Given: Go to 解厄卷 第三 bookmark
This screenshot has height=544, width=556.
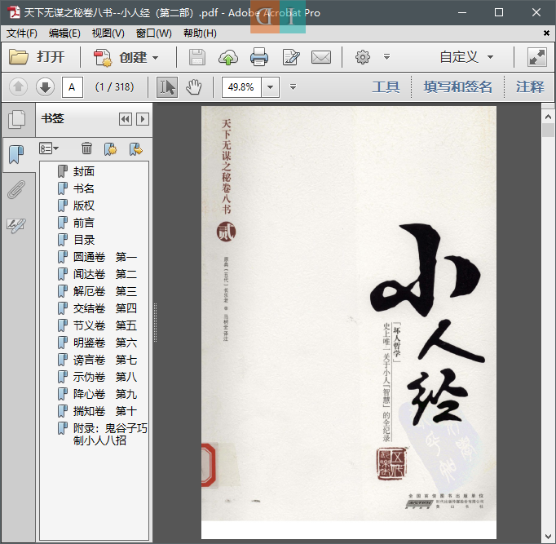Looking at the screenshot, I should (105, 291).
